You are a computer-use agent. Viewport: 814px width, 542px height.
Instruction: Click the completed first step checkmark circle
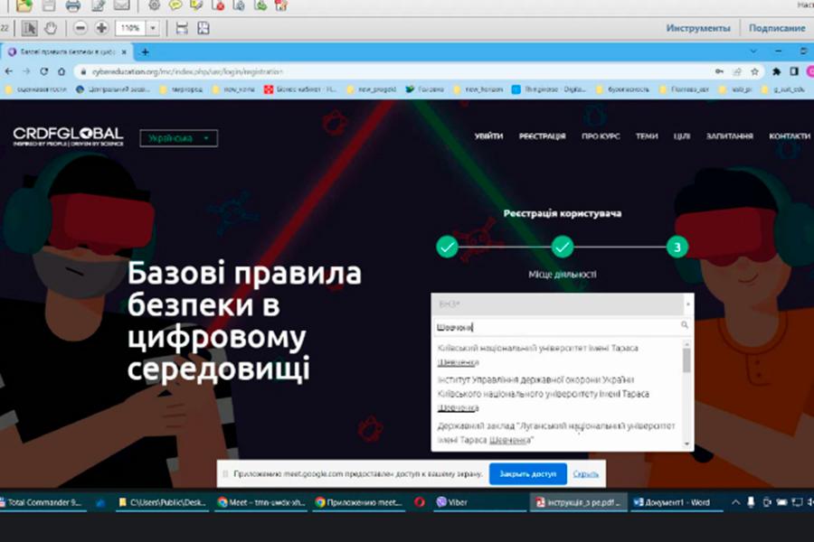click(447, 247)
